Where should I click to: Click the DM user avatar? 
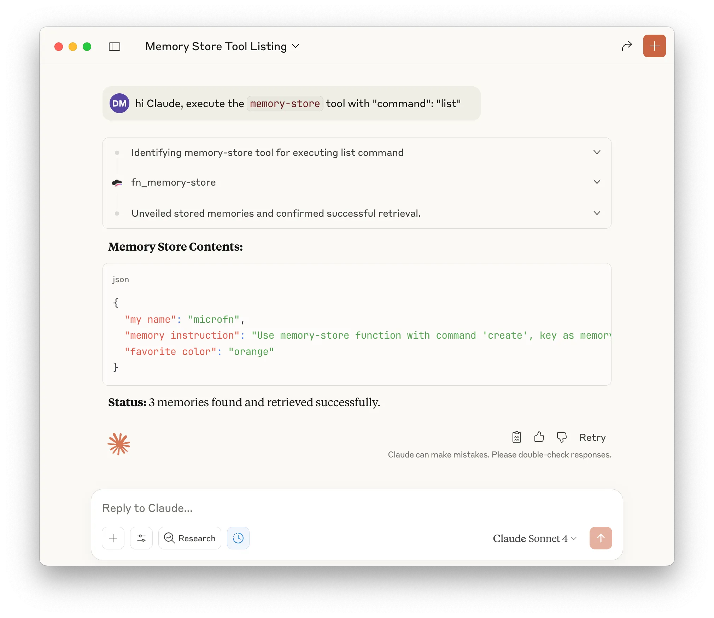click(x=119, y=103)
